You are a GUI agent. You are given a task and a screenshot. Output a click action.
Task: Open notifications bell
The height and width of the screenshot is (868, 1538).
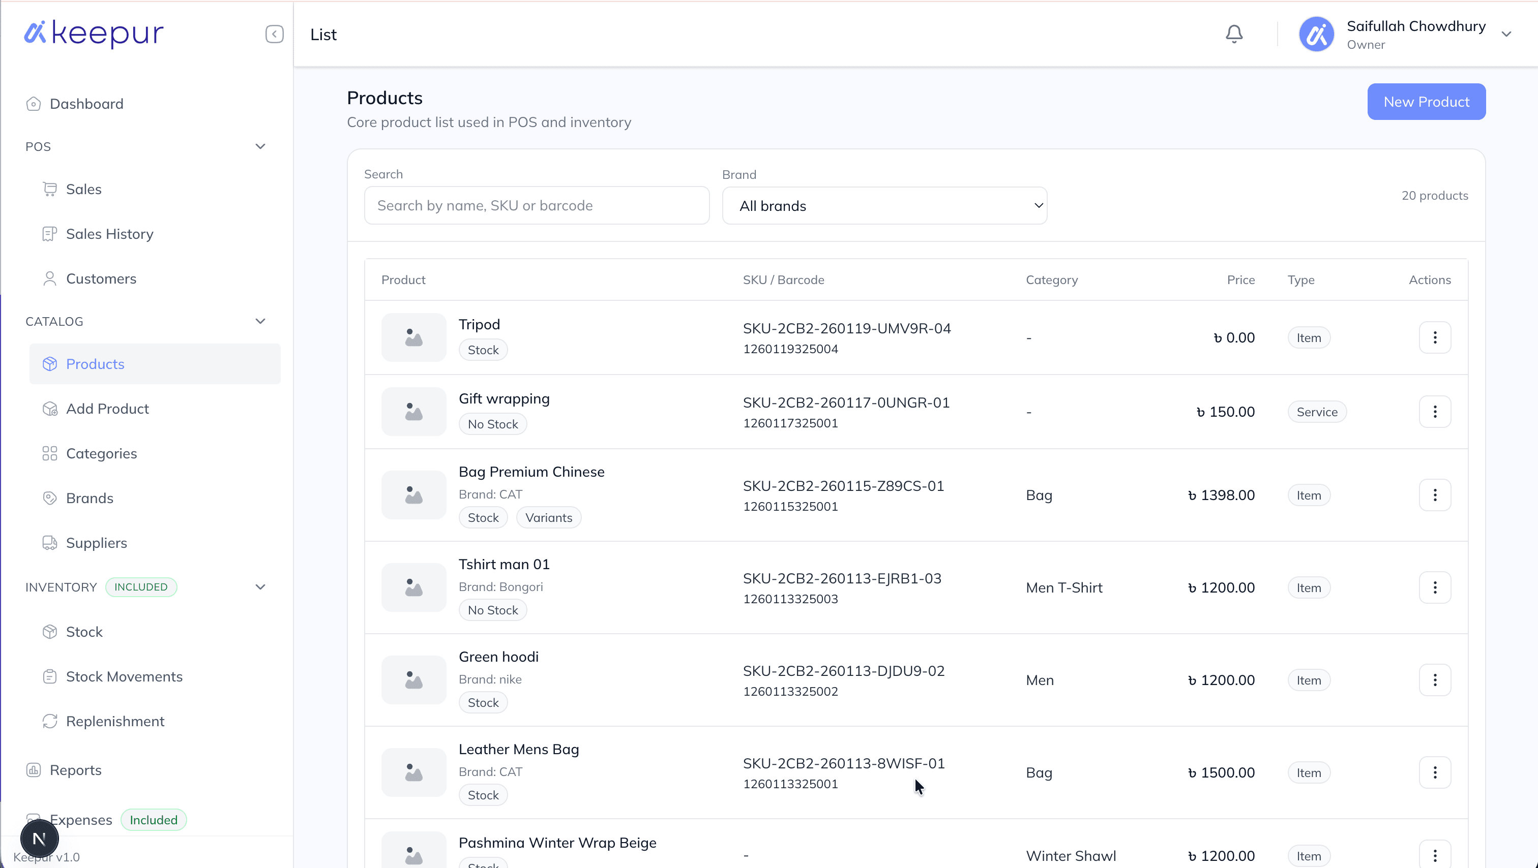coord(1234,34)
